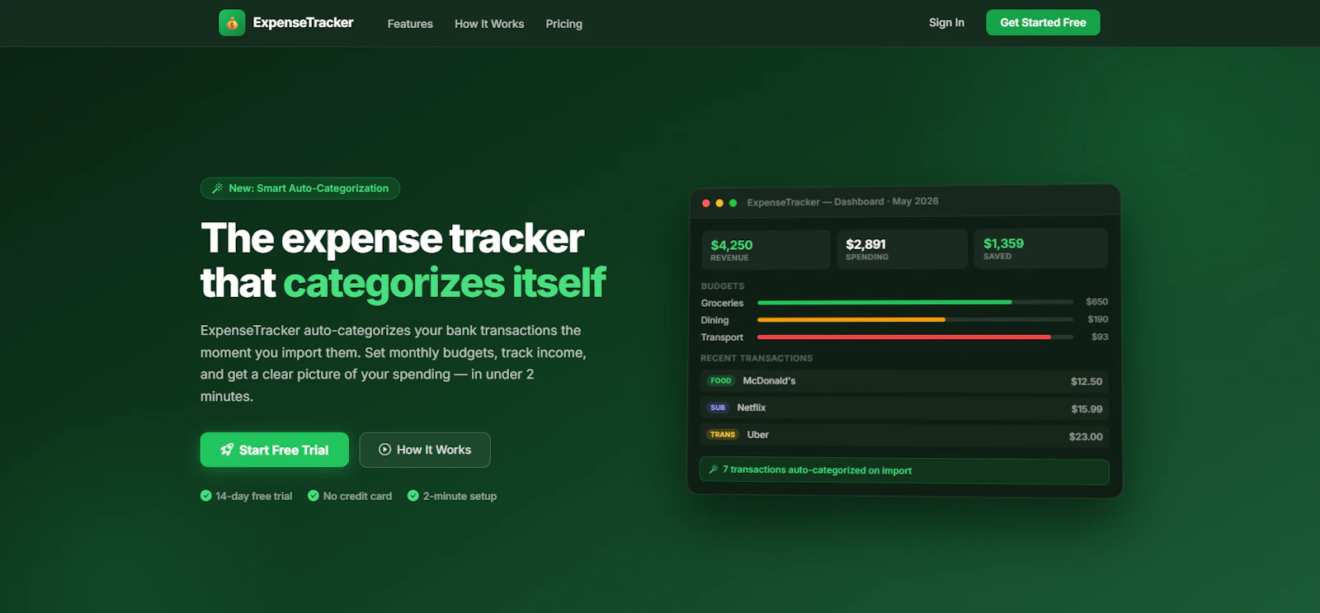
Task: Click the 14-day free trial text
Action: 254,496
